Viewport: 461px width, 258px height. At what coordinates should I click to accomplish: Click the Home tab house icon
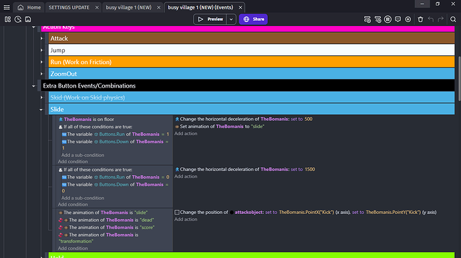(x=21, y=7)
